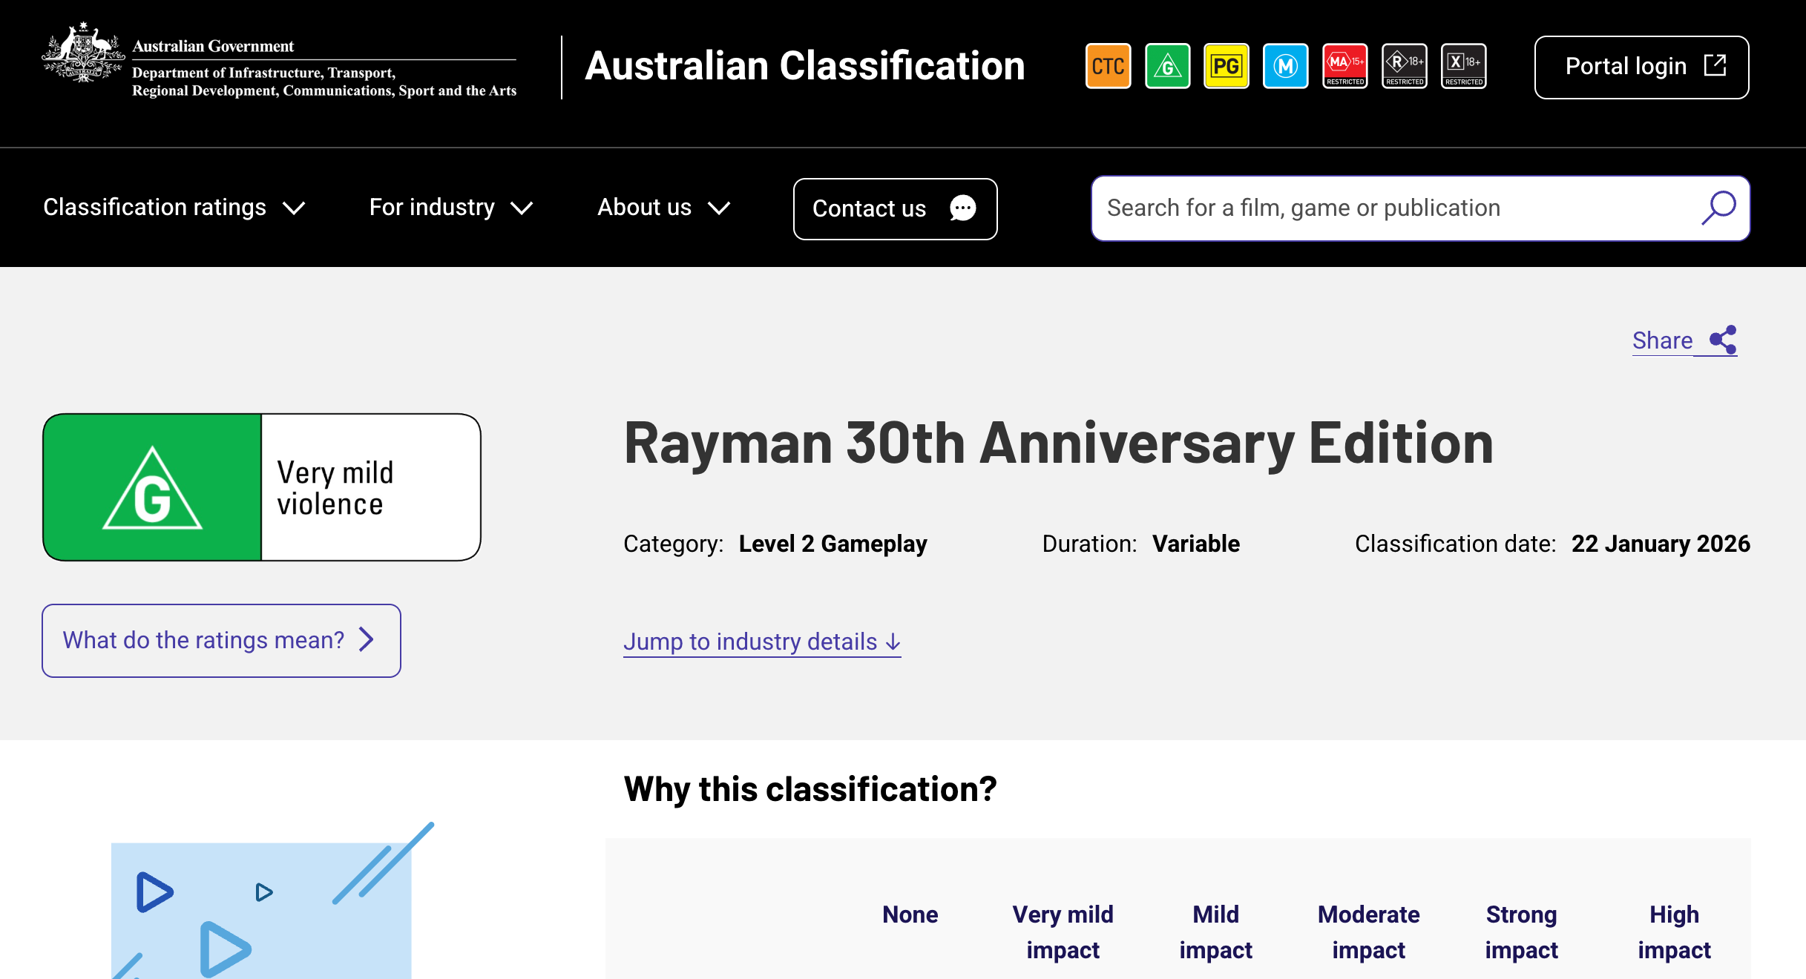Open the Portal login button

(x=1641, y=67)
